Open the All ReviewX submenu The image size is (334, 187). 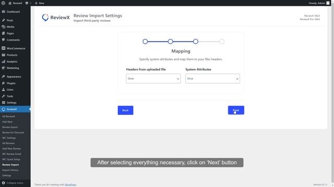(x=8, y=116)
